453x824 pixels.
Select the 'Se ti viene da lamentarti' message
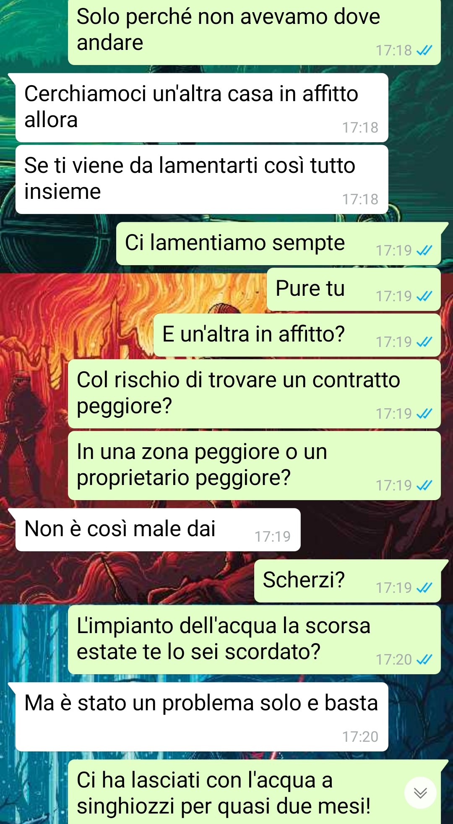point(202,179)
